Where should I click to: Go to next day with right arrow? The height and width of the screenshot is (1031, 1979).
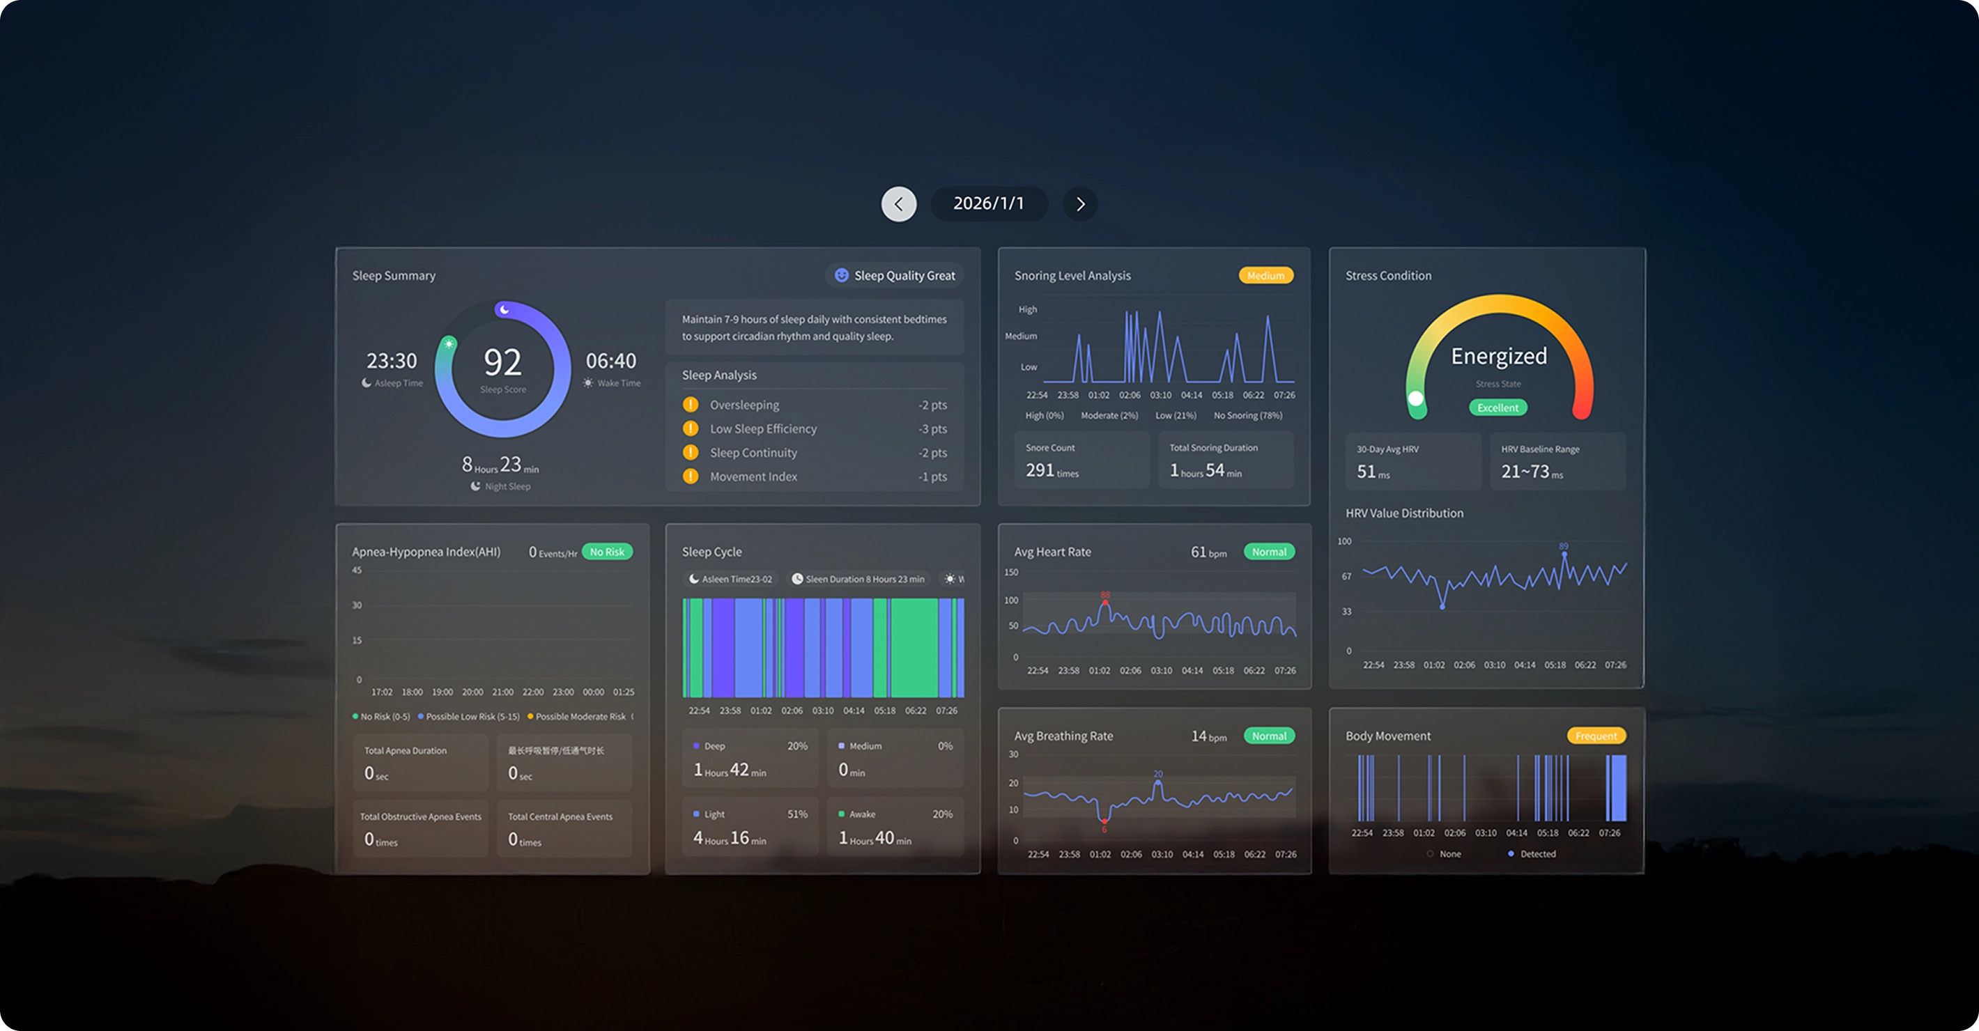tap(1080, 204)
